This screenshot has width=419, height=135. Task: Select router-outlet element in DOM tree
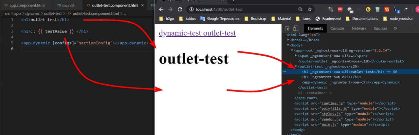click(351, 61)
